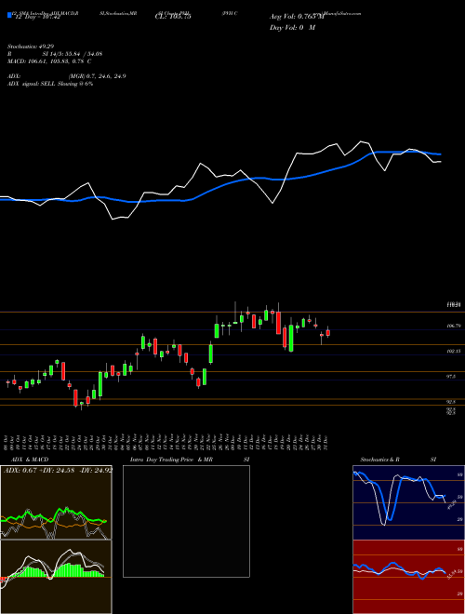Viewport: 465px width, 614px height.
Task: Open the red RSI chart thumbnail
Action: coord(408,577)
